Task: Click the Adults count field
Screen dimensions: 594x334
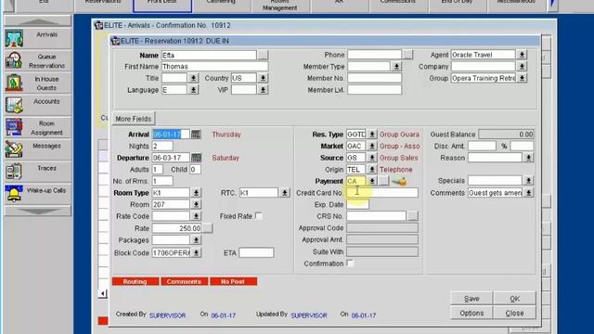Action: tap(158, 169)
